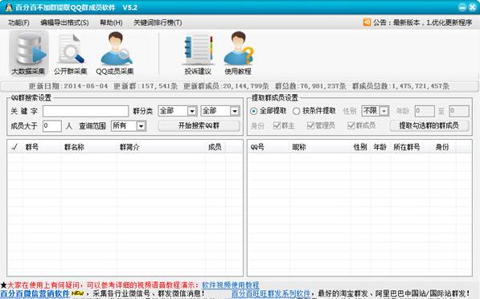Image resolution: width=480 pixels, height=299 pixels.
Task: Click the 关键字 keyword input field
Action: [85, 111]
